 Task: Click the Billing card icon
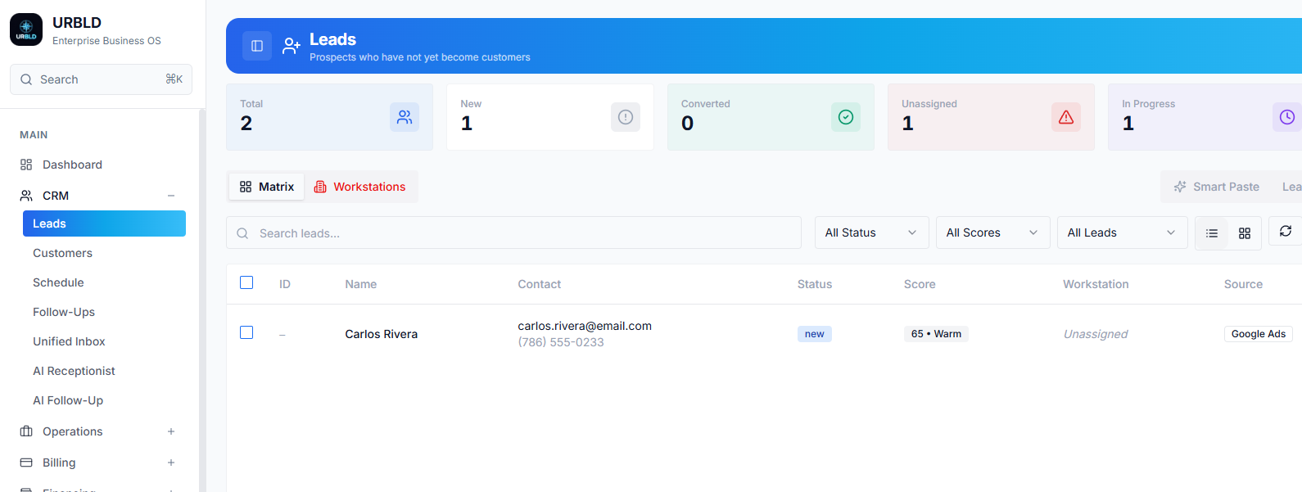point(26,463)
